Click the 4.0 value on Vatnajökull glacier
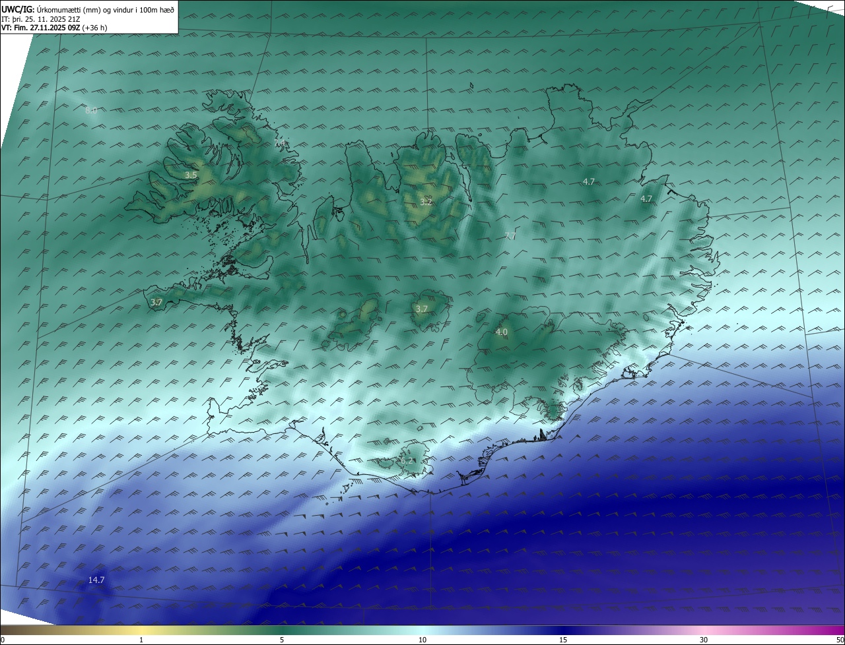 click(x=501, y=332)
